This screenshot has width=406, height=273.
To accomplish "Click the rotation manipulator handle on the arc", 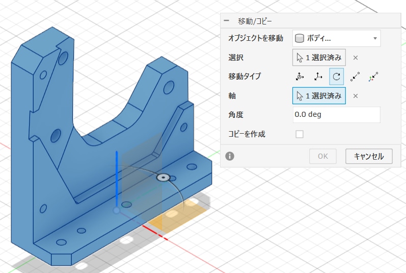I will [164, 178].
